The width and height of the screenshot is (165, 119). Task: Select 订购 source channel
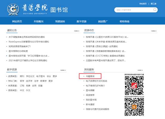click(22, 86)
